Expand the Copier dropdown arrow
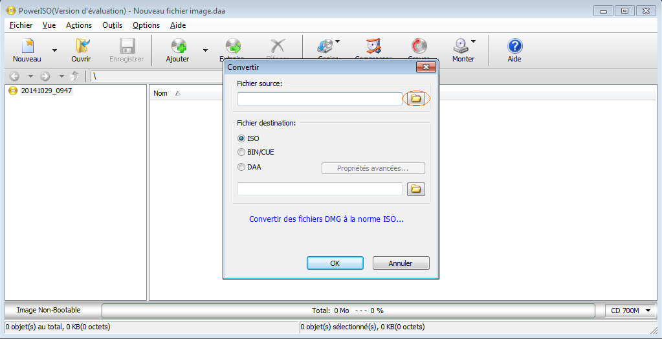 pyautogui.click(x=338, y=41)
